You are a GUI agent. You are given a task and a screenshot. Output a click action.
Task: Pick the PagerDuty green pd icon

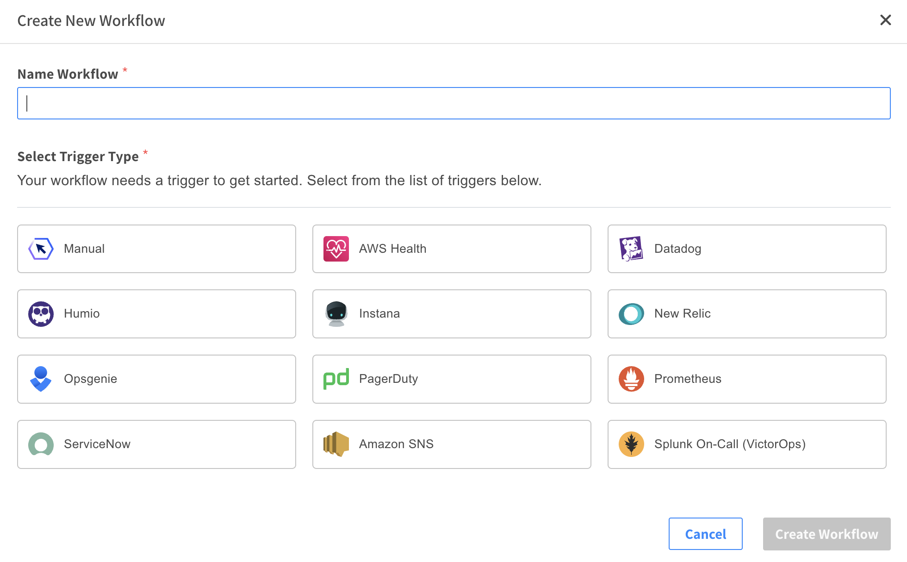pos(336,379)
